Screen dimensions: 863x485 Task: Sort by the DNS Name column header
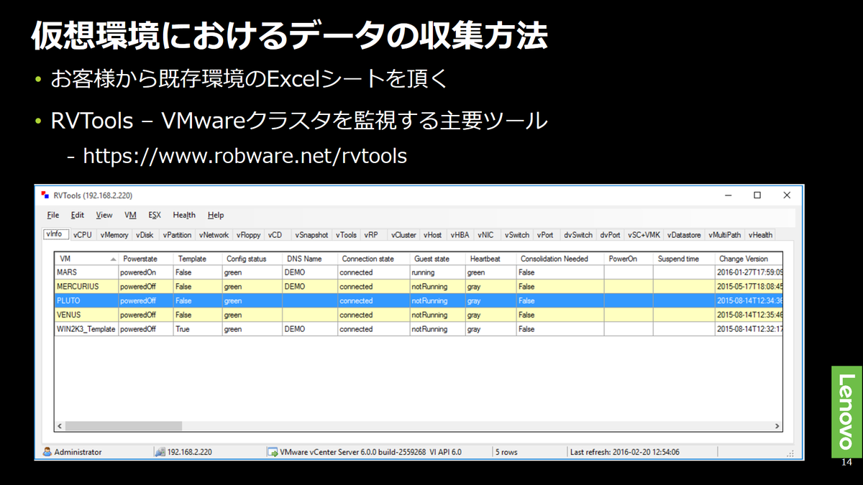click(x=309, y=259)
